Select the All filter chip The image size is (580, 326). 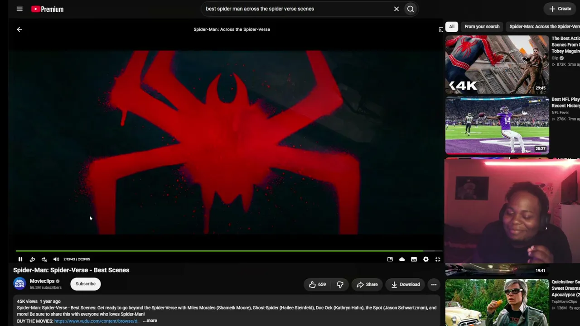click(x=452, y=27)
